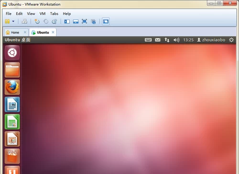Open the Ubuntu One launcher icon
The width and height of the screenshot is (239, 174).
pos(12,170)
